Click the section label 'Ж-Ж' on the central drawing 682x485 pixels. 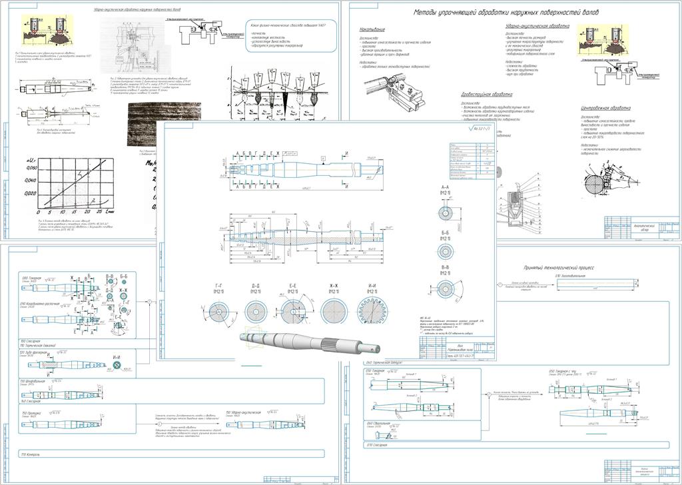334,286
